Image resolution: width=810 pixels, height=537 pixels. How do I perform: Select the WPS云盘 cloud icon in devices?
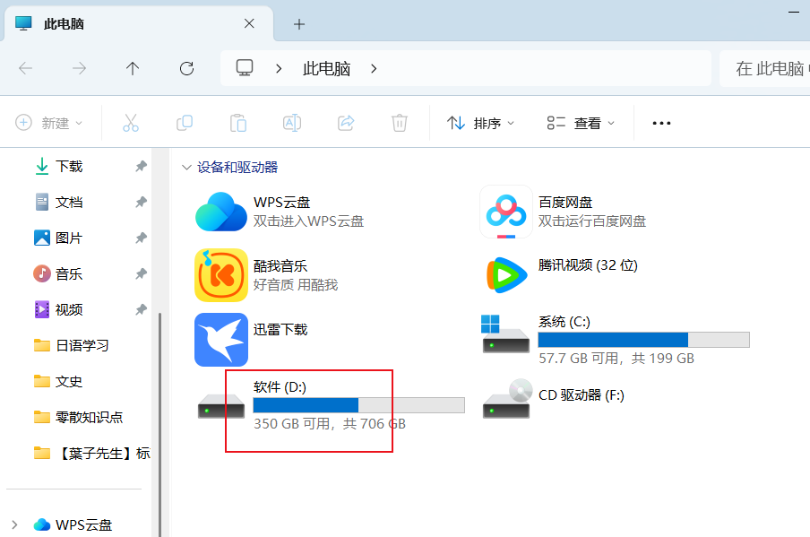pos(221,212)
